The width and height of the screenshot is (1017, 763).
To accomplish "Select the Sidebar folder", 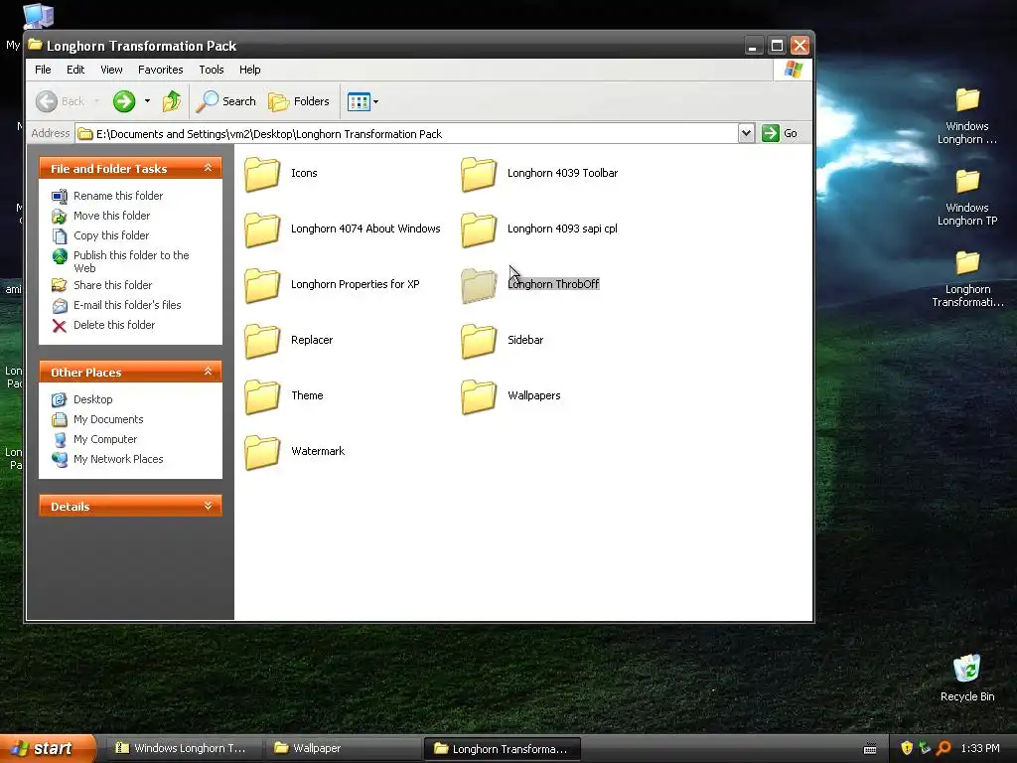I will click(x=502, y=341).
